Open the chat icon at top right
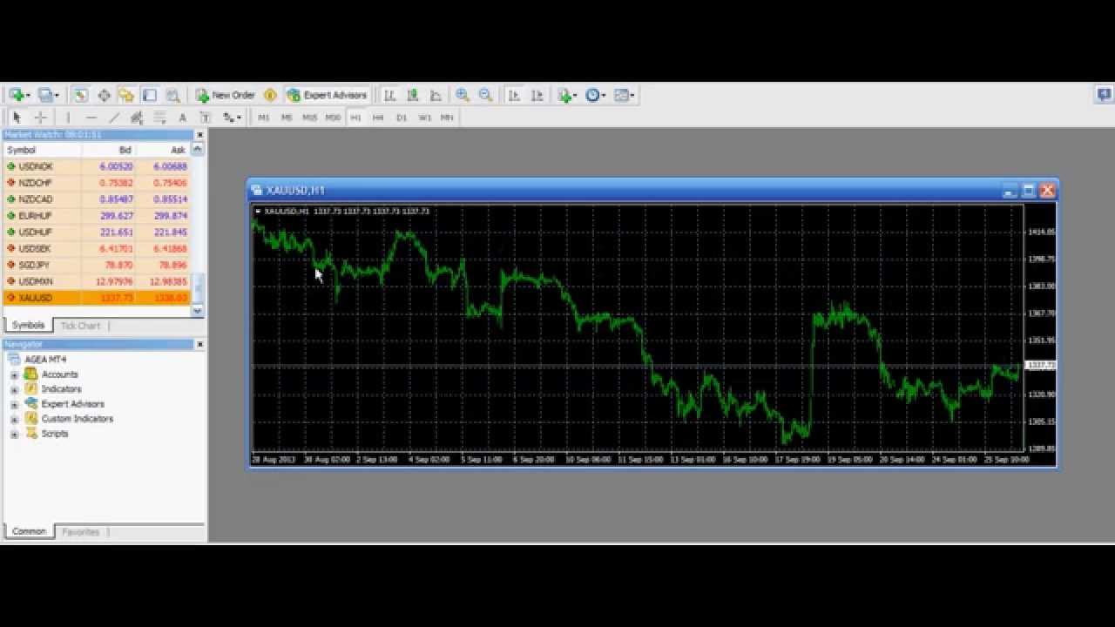 (1104, 94)
